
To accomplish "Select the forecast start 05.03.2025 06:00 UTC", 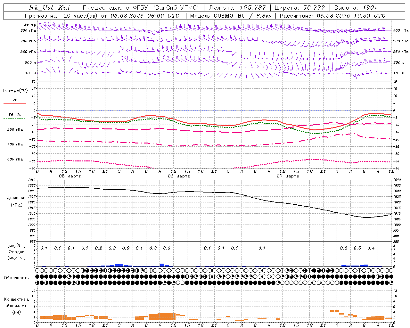I will [x=145, y=16].
